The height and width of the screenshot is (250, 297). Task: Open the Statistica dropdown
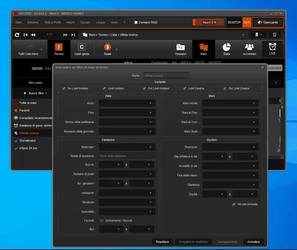230,185
